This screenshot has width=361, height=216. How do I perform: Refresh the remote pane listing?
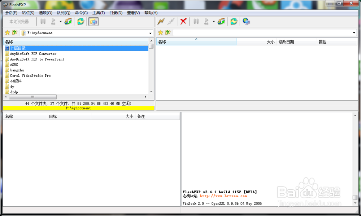(234, 22)
